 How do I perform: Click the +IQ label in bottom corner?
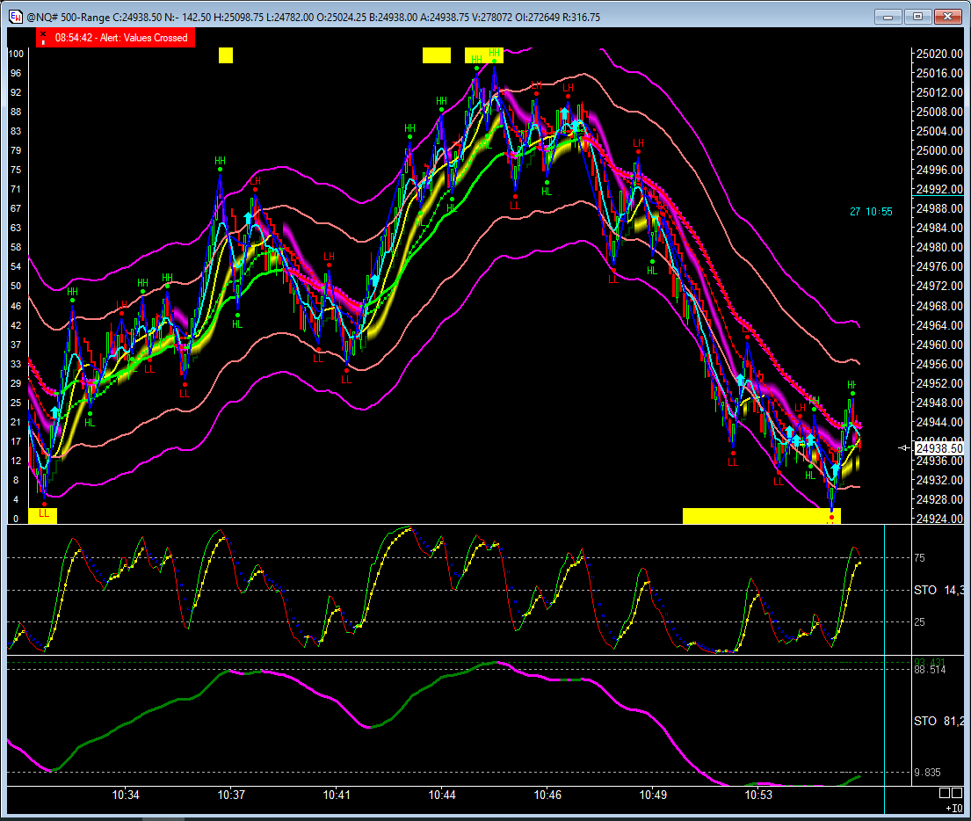pyautogui.click(x=953, y=807)
